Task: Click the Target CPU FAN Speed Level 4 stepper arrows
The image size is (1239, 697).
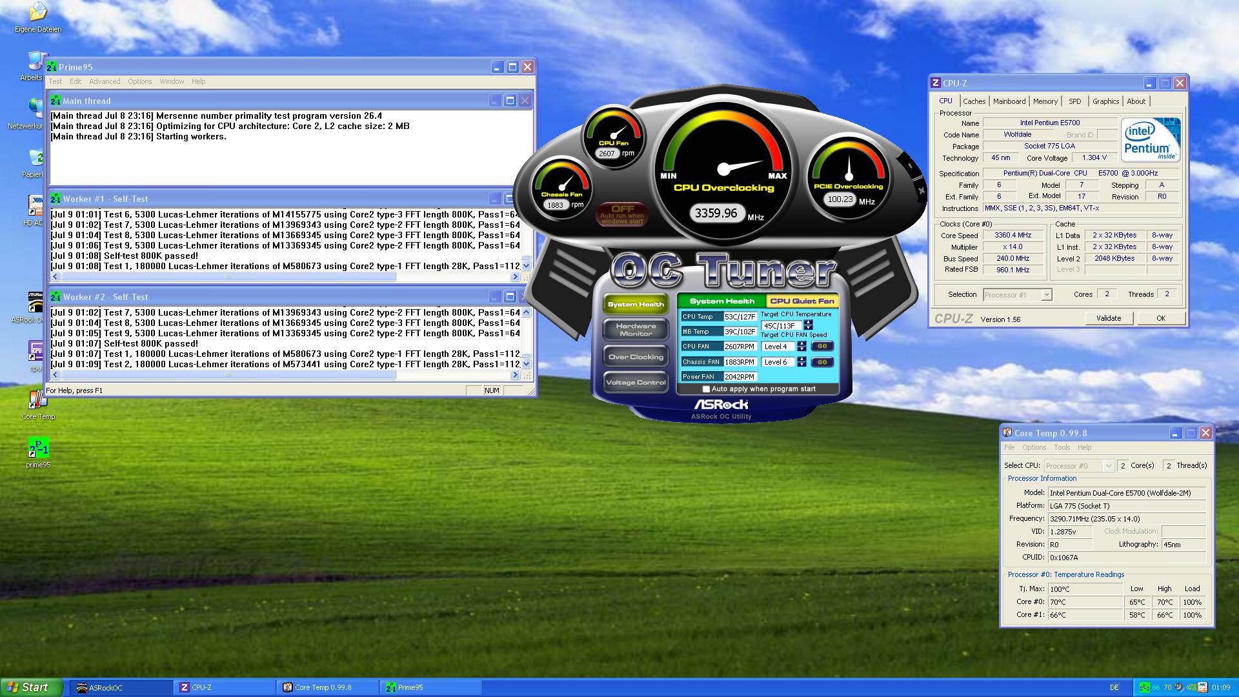Action: click(x=801, y=347)
